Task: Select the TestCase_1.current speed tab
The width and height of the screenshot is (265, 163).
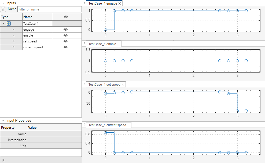Action: coord(107,125)
